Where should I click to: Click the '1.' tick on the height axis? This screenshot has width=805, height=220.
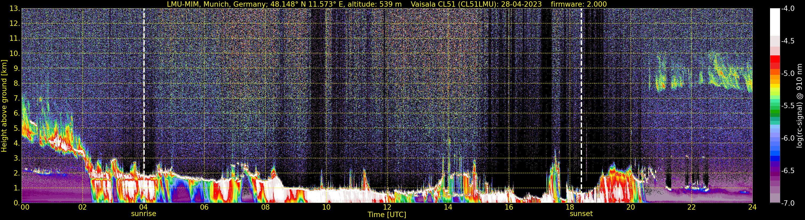(x=17, y=188)
